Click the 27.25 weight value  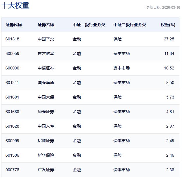169,39
